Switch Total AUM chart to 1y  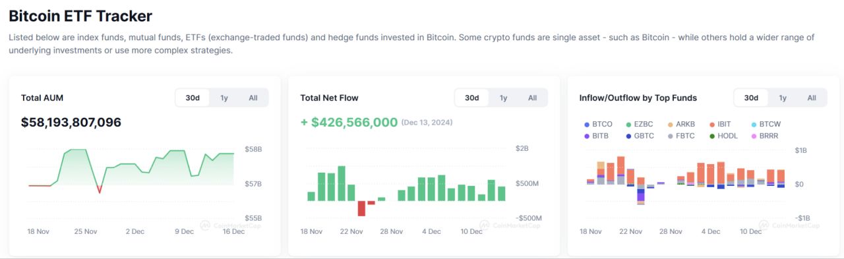224,98
